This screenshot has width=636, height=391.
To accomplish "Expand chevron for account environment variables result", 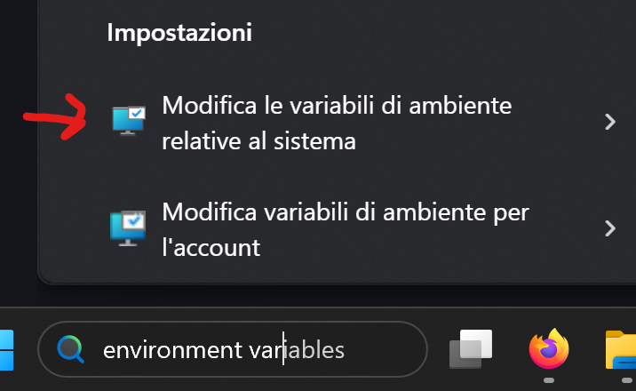I will coord(609,228).
